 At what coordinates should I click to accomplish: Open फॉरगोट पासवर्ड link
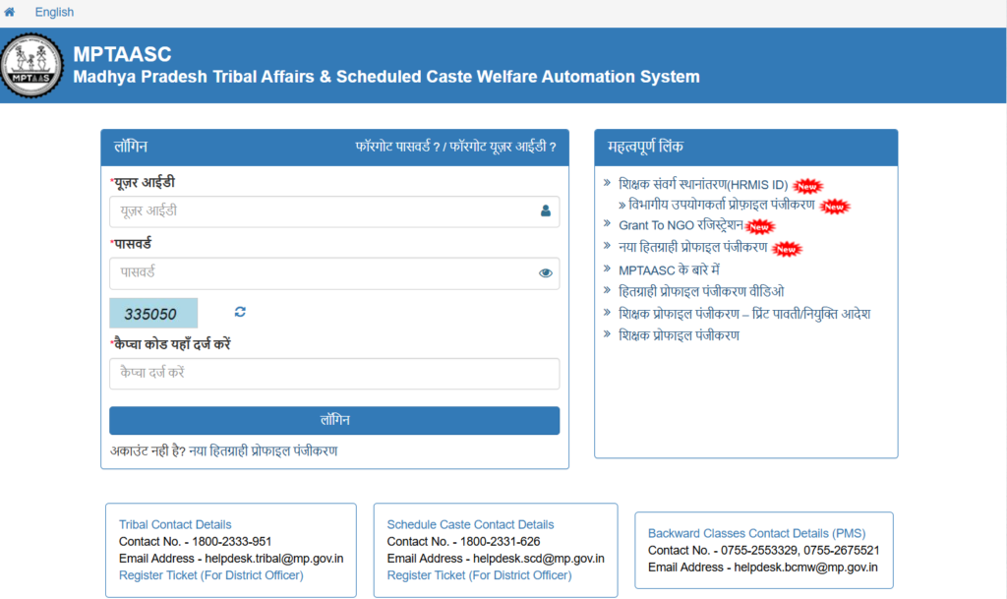[398, 147]
